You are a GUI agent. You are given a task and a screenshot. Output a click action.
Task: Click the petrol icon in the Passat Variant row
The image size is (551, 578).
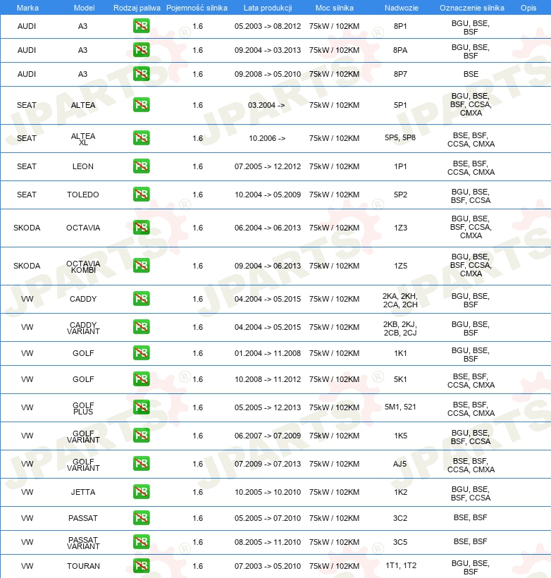click(141, 541)
